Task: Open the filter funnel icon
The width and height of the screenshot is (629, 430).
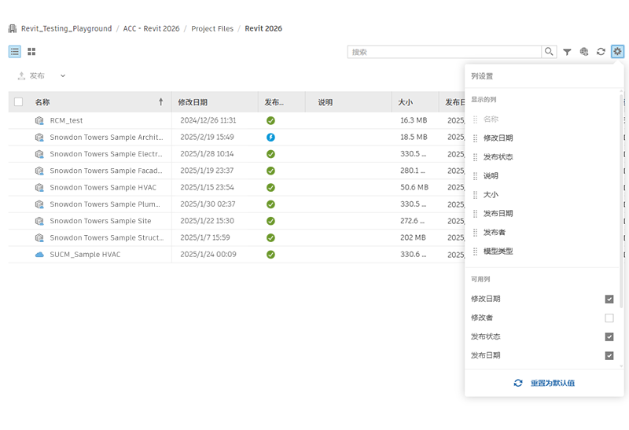Action: coord(567,52)
